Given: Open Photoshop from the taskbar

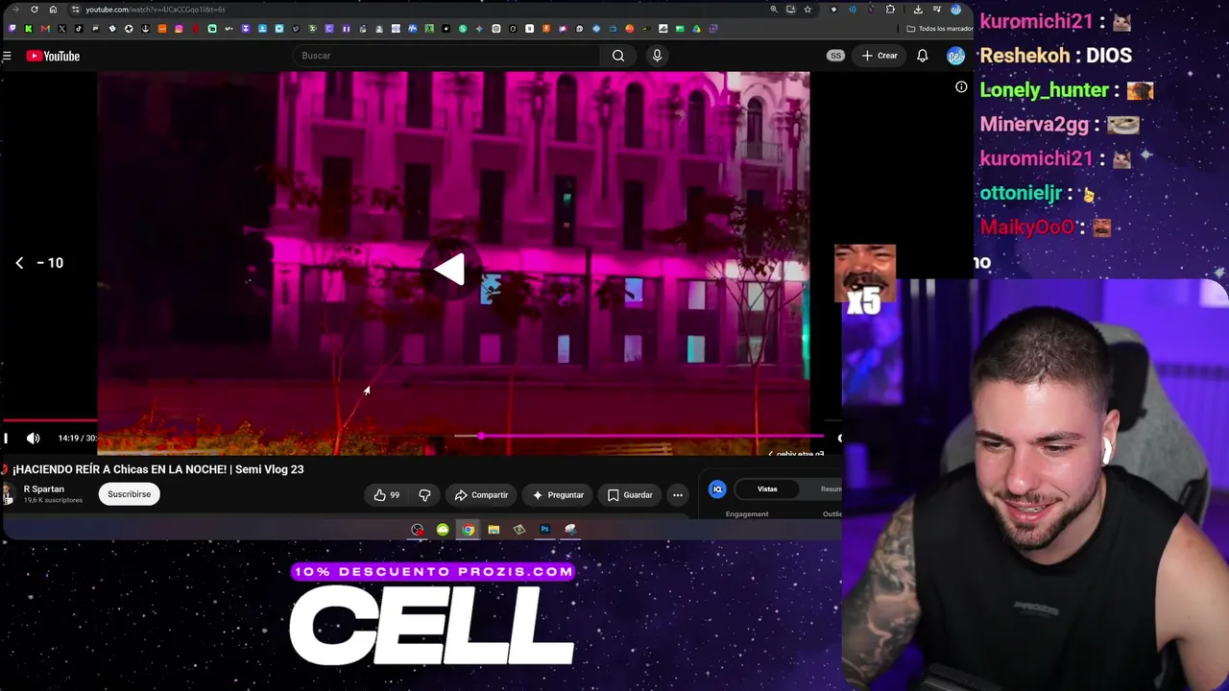Looking at the screenshot, I should click(x=544, y=530).
